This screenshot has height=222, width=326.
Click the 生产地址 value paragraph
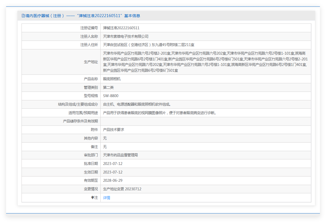point(205,62)
